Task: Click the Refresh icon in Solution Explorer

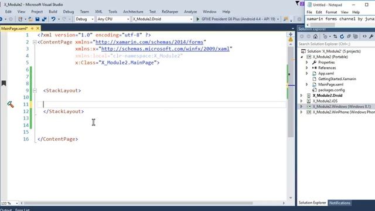Action: [x=342, y=36]
